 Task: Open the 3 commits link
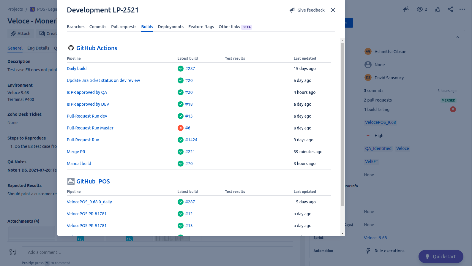pyautogui.click(x=374, y=91)
